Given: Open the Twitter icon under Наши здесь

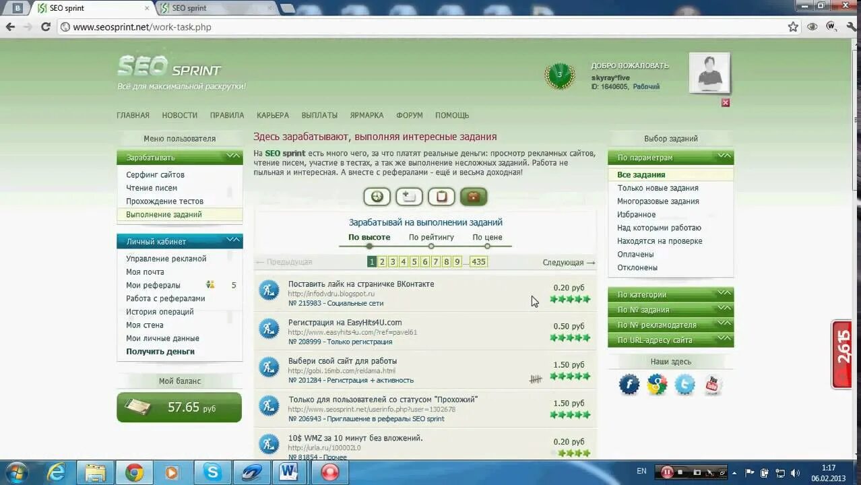Looking at the screenshot, I should pos(684,385).
